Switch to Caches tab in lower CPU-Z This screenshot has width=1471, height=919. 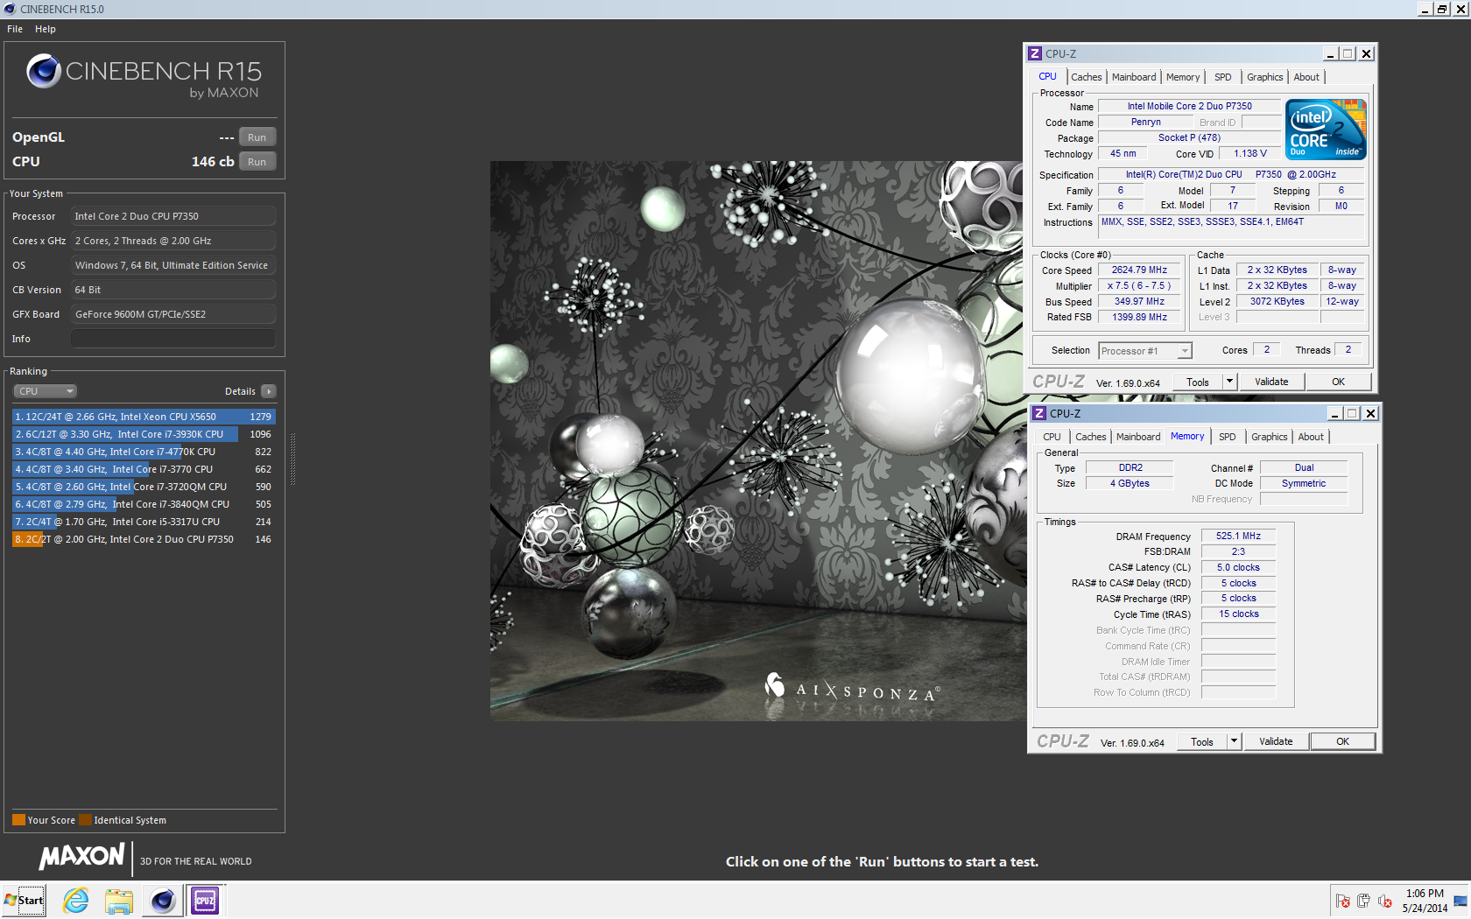coord(1091,437)
